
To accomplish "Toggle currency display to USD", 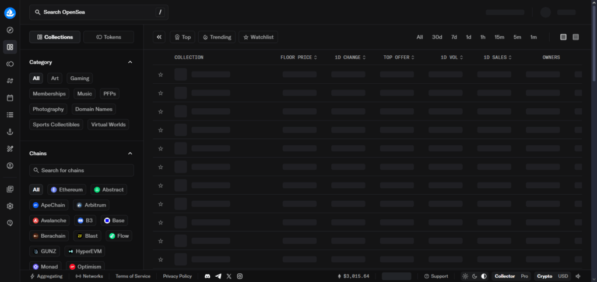I will point(563,276).
